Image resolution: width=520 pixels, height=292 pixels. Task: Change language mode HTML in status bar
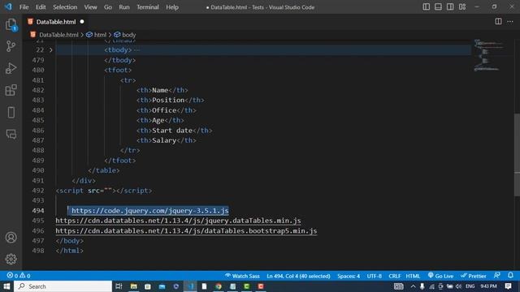(413, 276)
